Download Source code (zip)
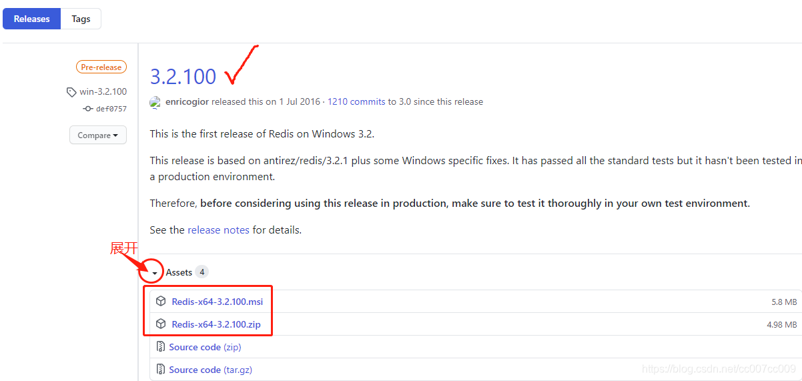 (205, 347)
